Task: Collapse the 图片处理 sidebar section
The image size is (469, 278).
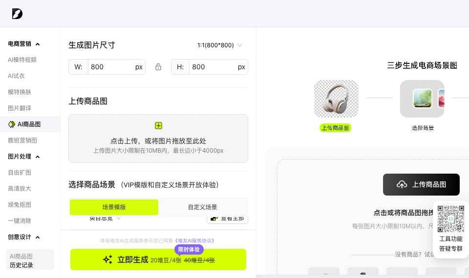Action: [38, 157]
